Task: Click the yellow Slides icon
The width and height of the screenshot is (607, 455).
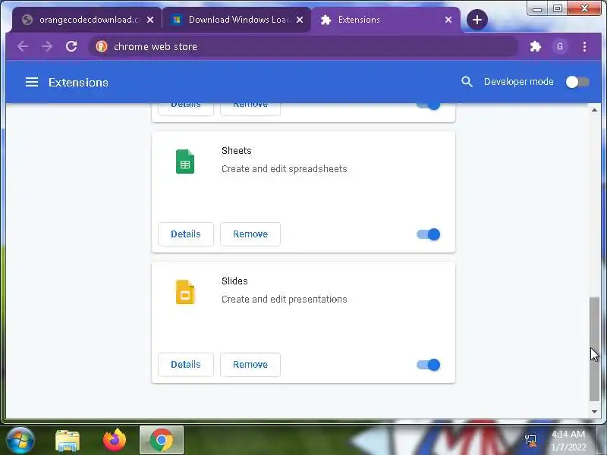Action: pos(185,292)
